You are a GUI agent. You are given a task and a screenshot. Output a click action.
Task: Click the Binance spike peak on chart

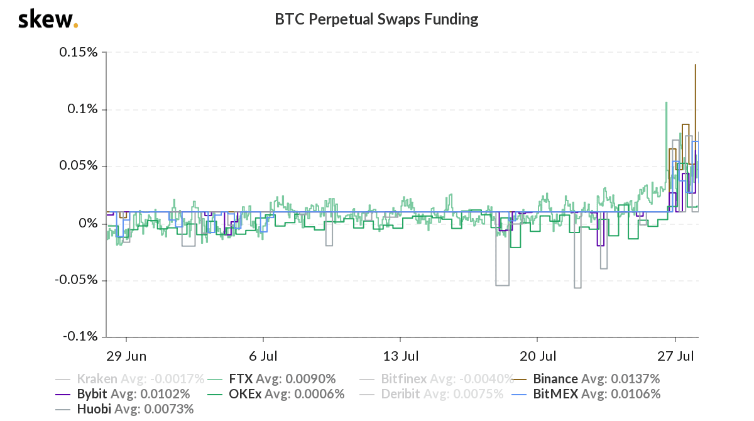pos(695,65)
